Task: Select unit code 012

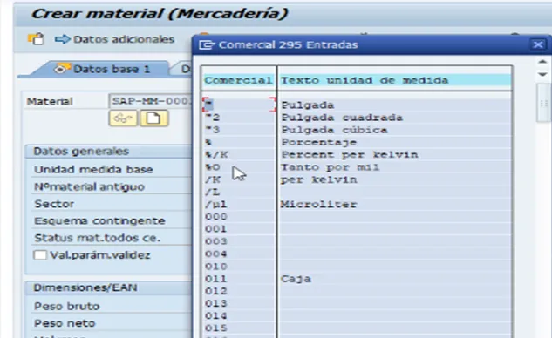Action: [x=216, y=291]
